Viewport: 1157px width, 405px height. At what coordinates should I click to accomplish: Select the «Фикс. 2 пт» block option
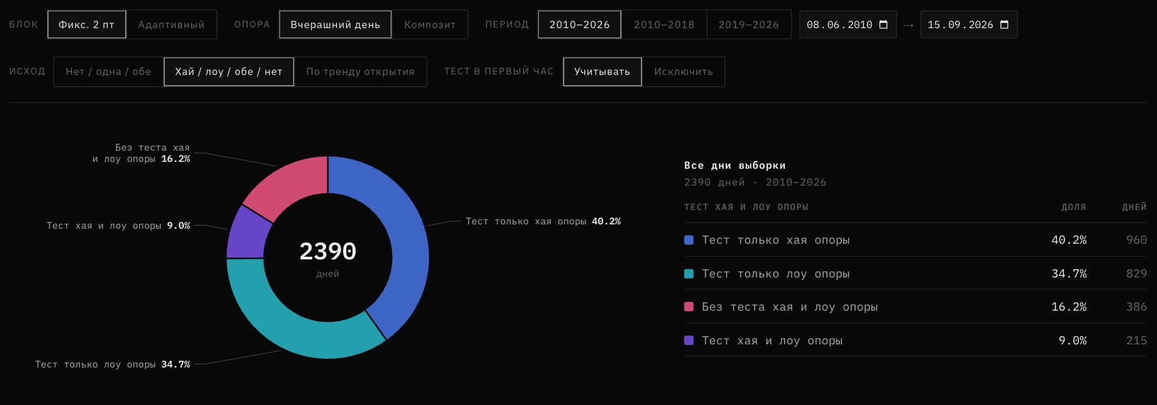tap(86, 24)
